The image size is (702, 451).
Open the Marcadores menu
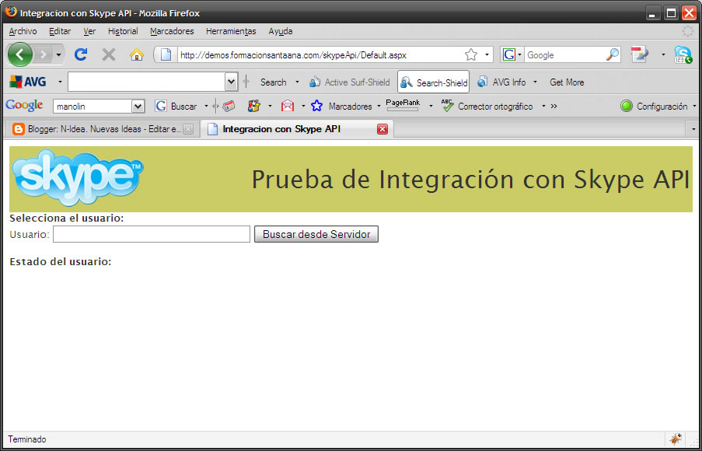tap(172, 31)
